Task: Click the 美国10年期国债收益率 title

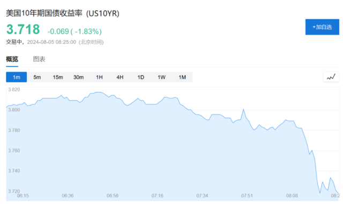Action: (x=44, y=13)
